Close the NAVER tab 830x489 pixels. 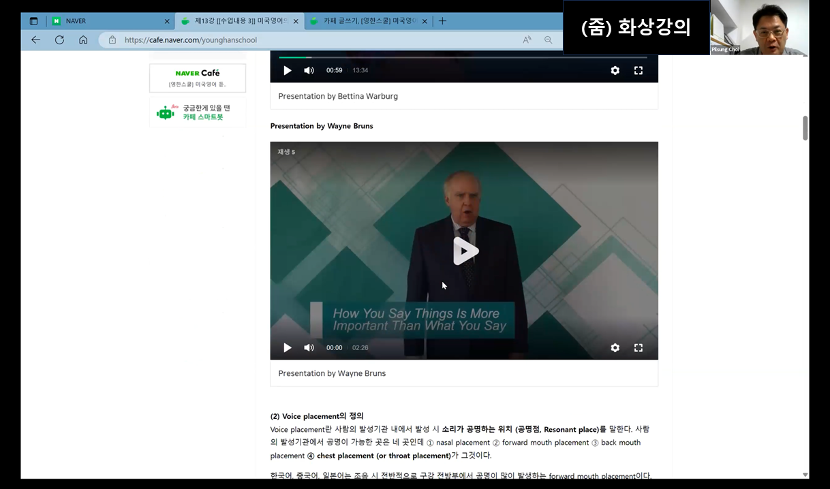pos(167,21)
